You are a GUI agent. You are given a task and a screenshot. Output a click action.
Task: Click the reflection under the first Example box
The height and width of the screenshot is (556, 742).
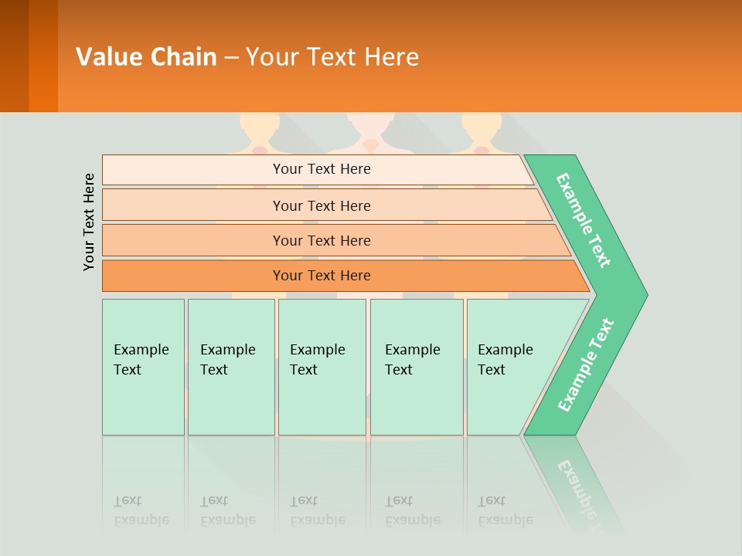(x=141, y=511)
